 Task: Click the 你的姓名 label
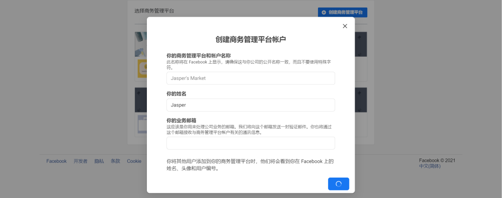pos(177,94)
